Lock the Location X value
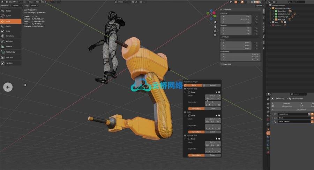 [x=256, y=16]
